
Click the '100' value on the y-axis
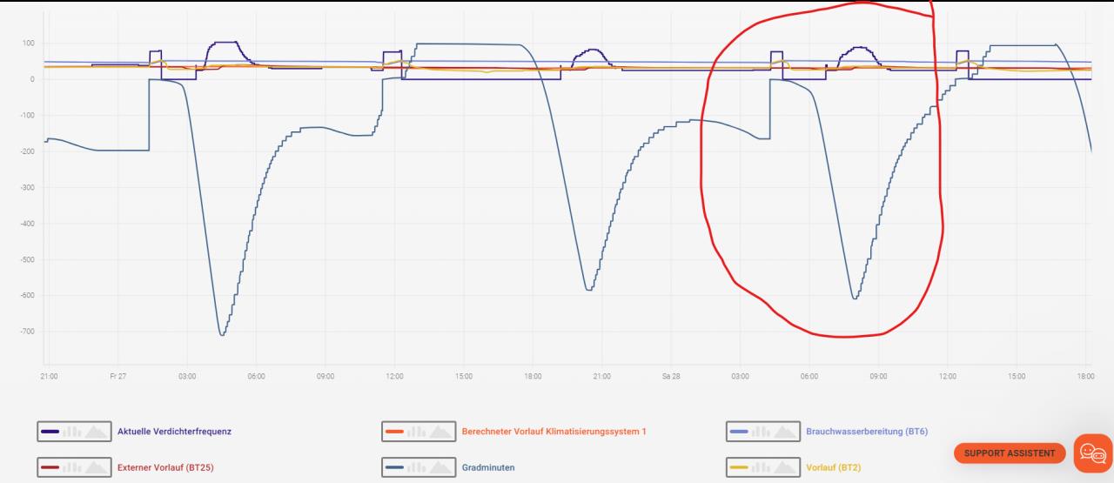click(28, 43)
